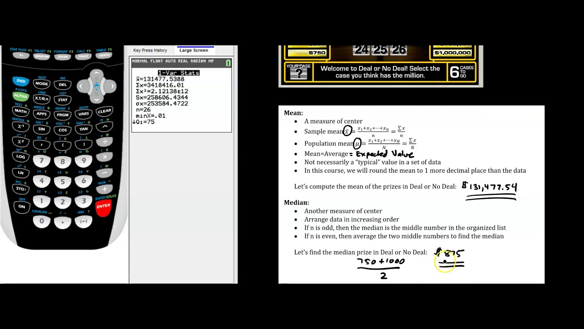Click the right arrow on the directional pad
The image size is (584, 329).
(110, 86)
